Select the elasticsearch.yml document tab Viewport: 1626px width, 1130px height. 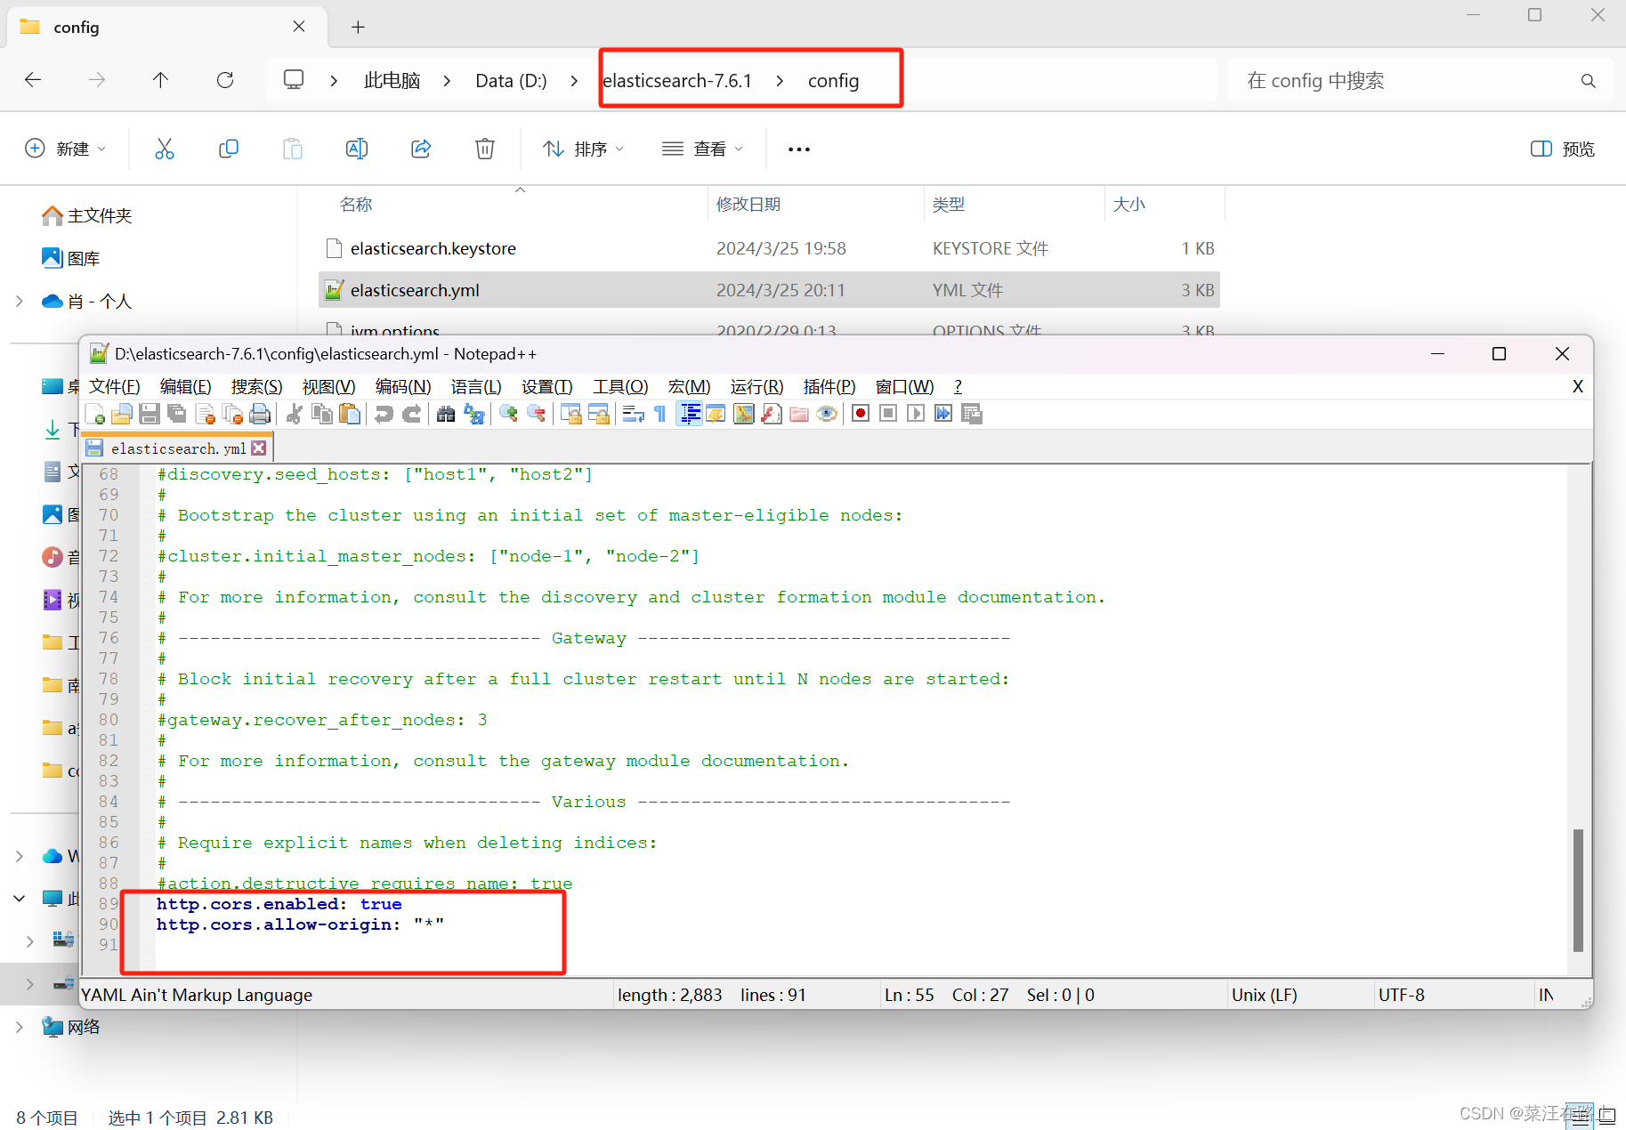tap(177, 448)
